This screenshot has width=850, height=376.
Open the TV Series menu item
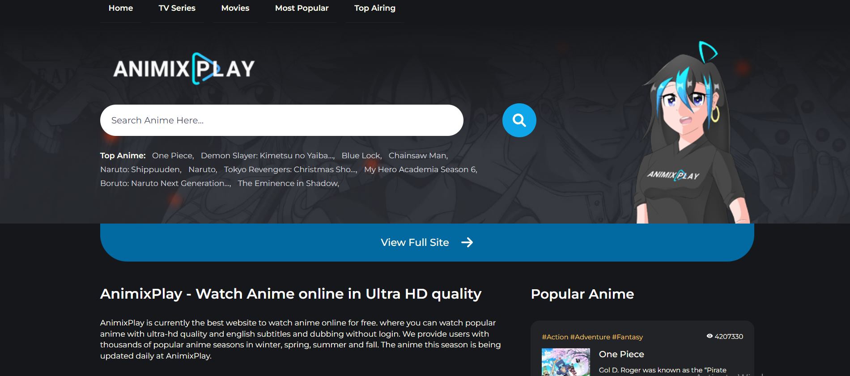[177, 8]
